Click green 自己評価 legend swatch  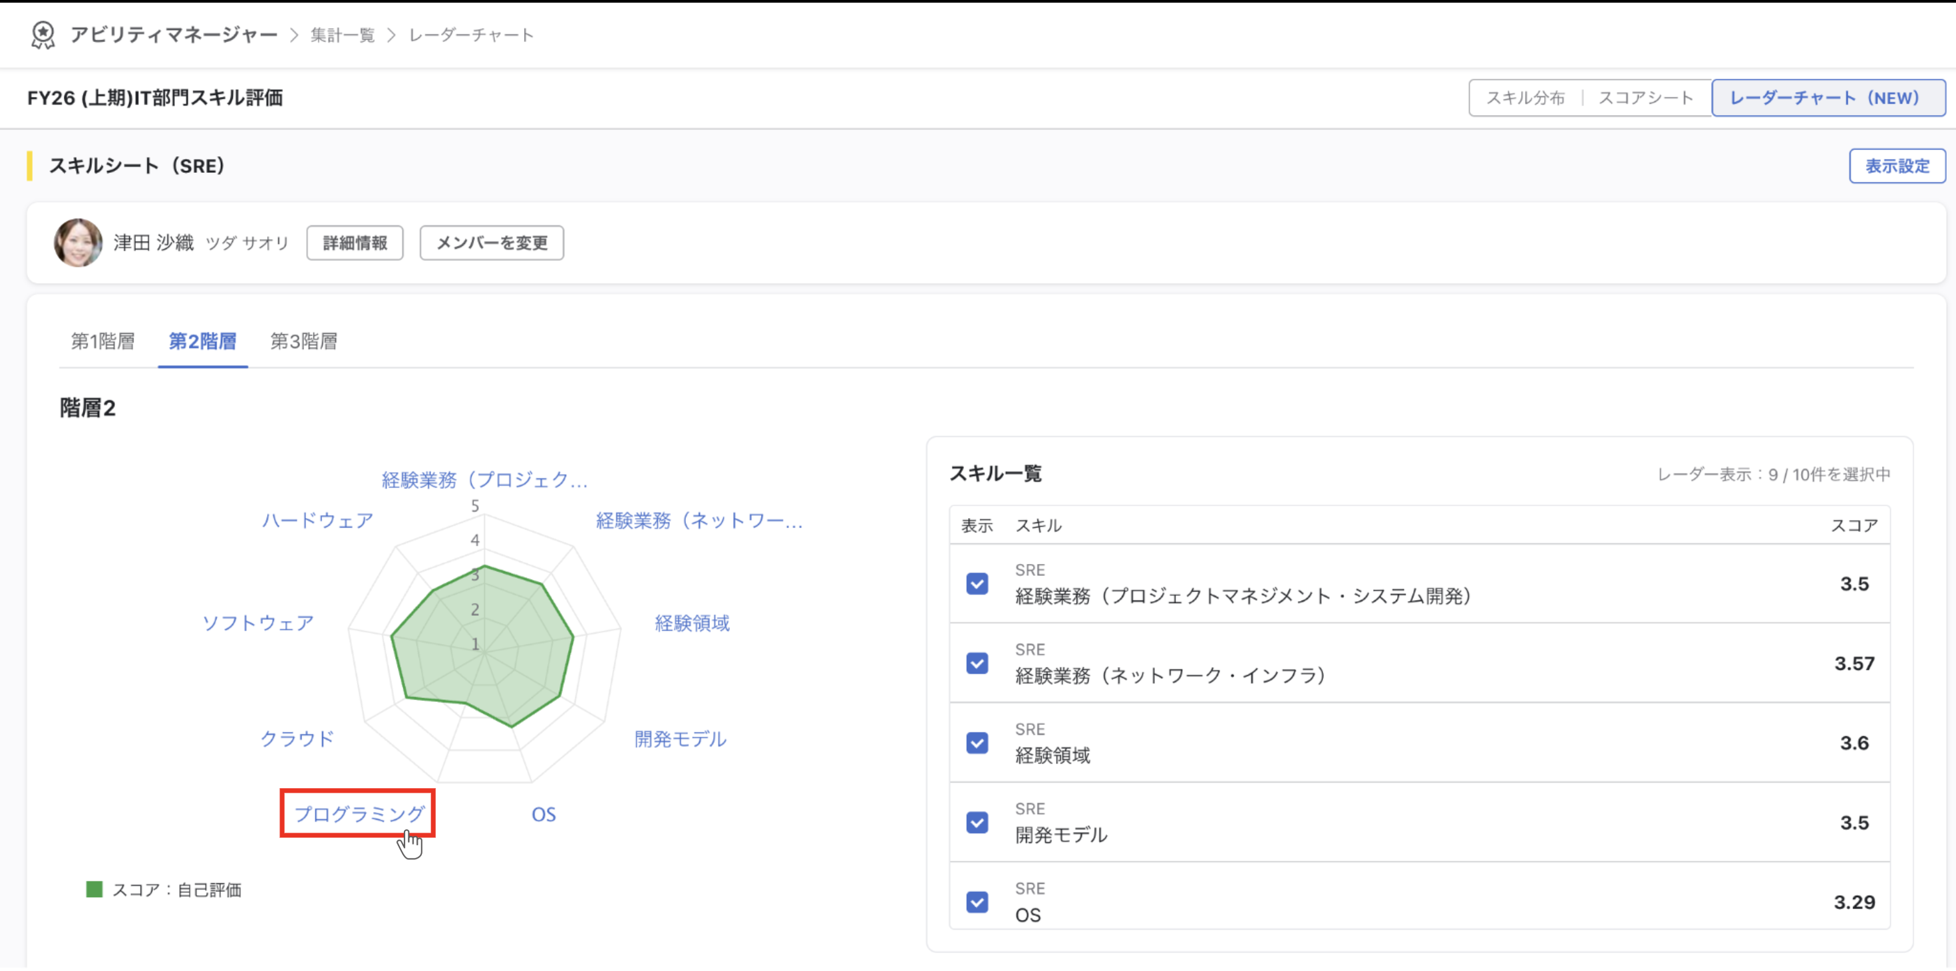tap(94, 890)
